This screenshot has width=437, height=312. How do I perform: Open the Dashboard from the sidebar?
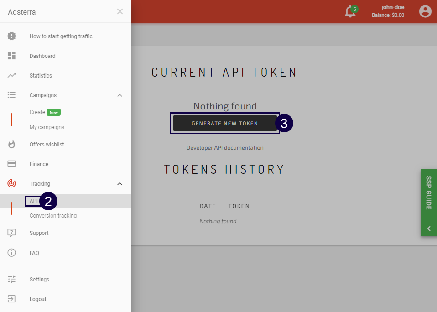[x=11, y=56]
